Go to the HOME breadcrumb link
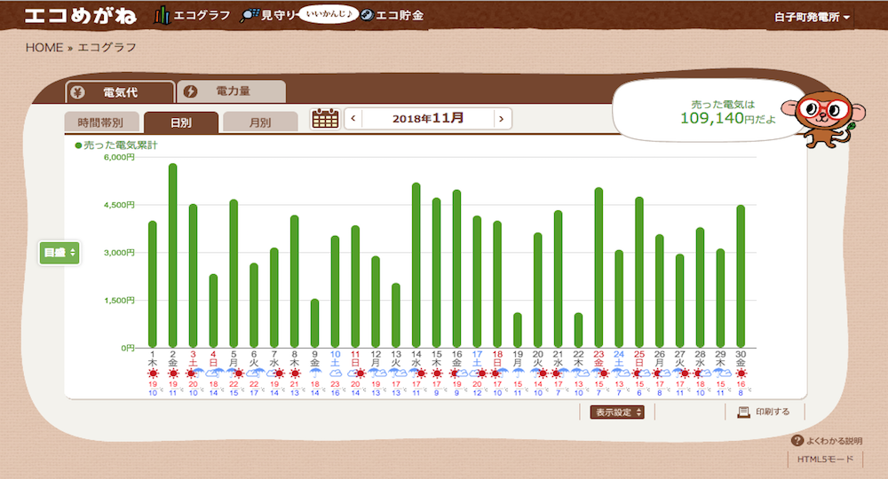This screenshot has width=888, height=479. (44, 48)
